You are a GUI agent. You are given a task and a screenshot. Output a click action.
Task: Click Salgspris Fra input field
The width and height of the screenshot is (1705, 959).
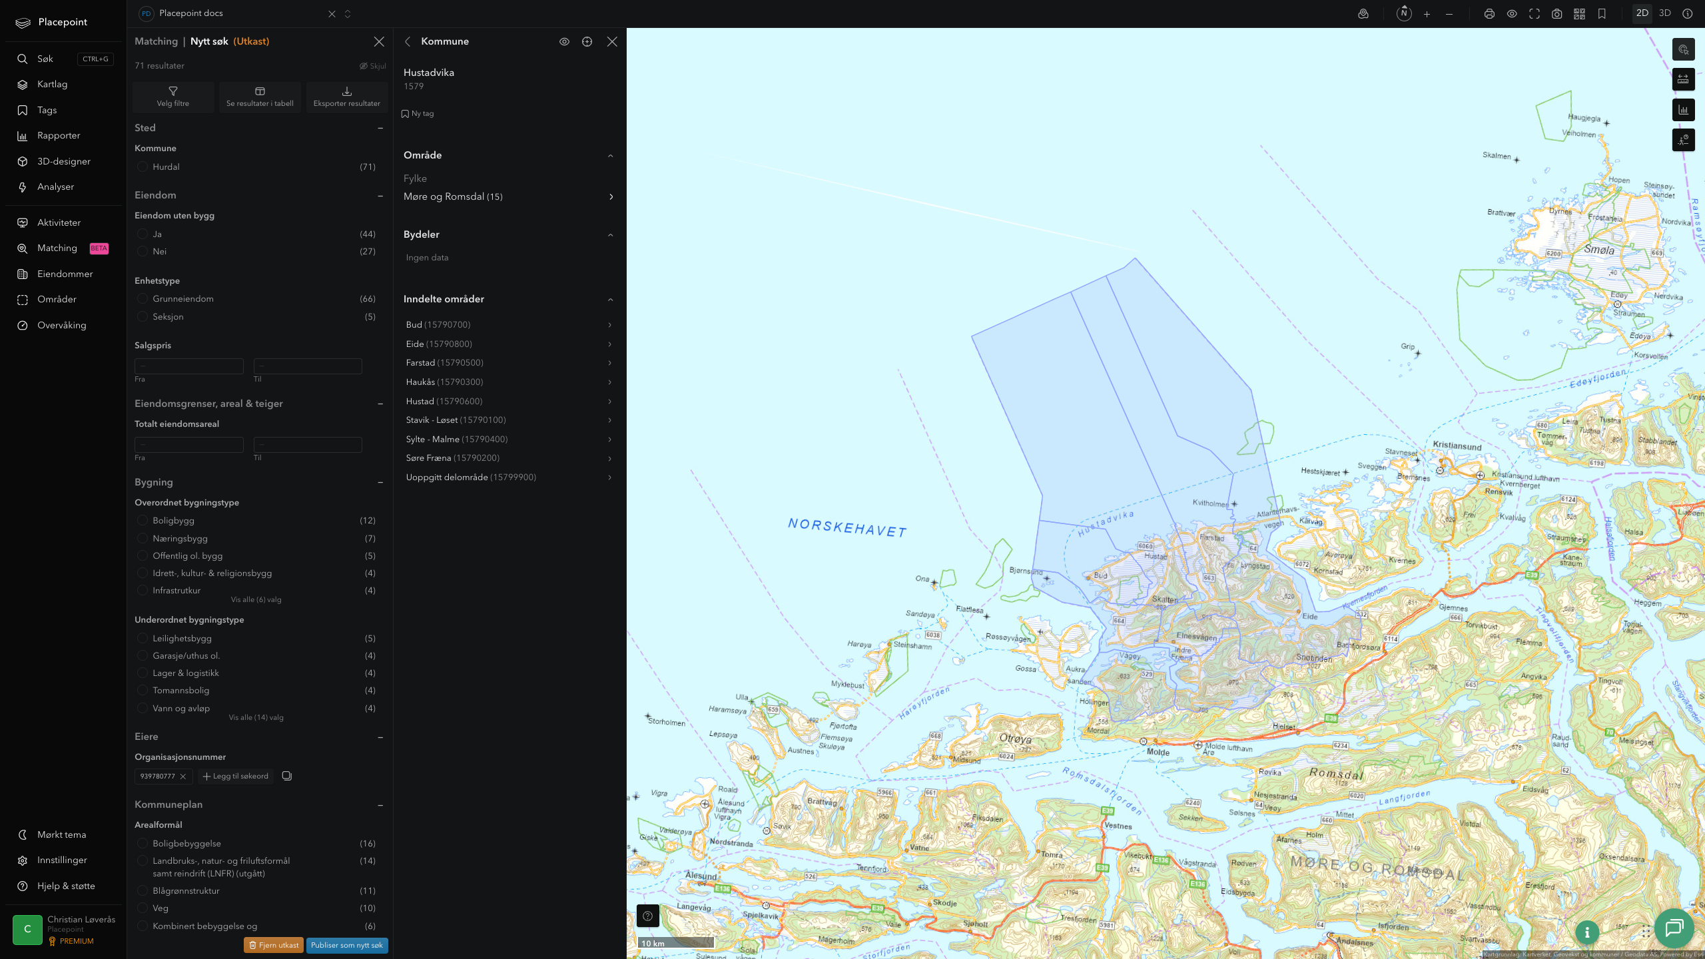point(189,366)
